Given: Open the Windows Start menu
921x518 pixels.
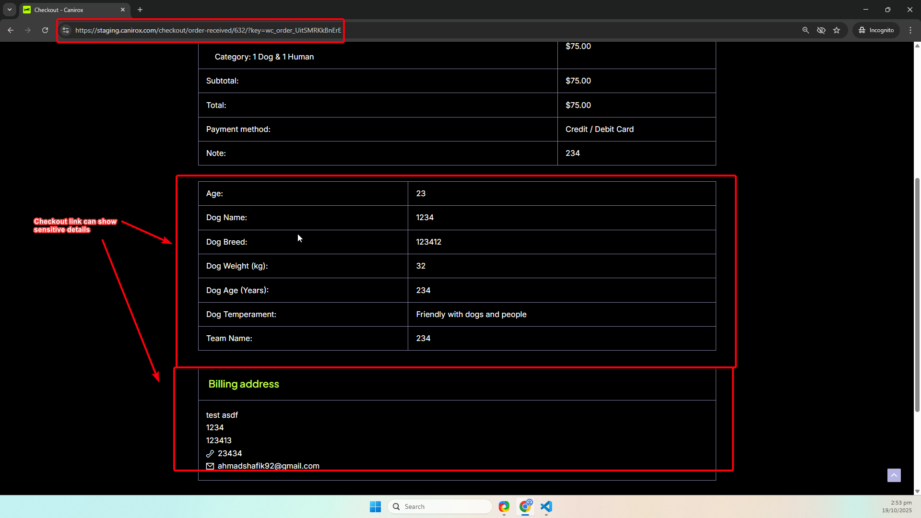Looking at the screenshot, I should point(375,506).
